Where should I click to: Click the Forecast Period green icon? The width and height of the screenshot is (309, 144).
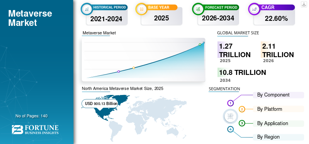point(198,9)
